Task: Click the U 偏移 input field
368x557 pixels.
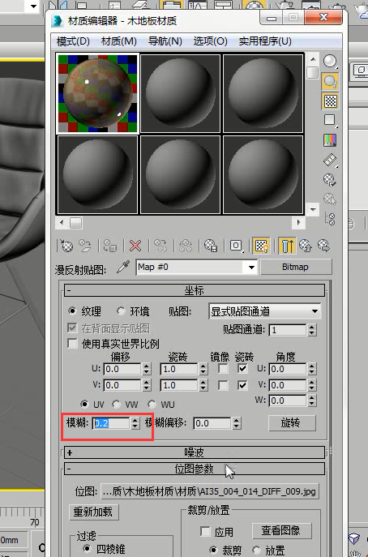Action: (122, 369)
